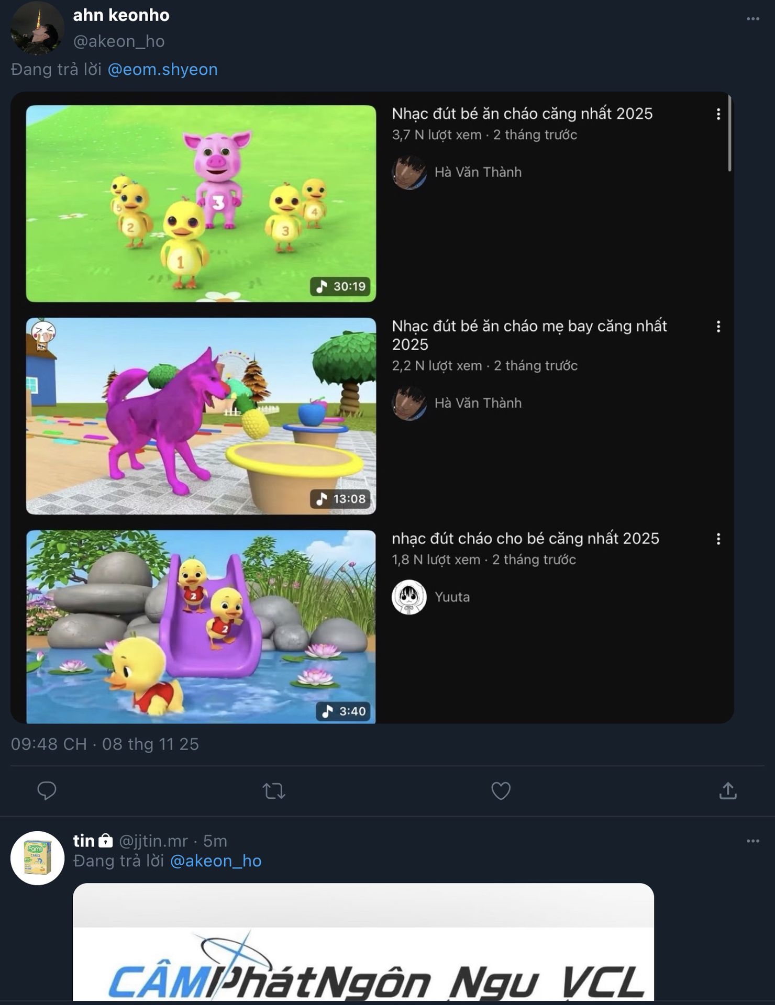Screen dimensions: 775x1005
Task: Like the tweet with heart icon
Action: [x=501, y=790]
